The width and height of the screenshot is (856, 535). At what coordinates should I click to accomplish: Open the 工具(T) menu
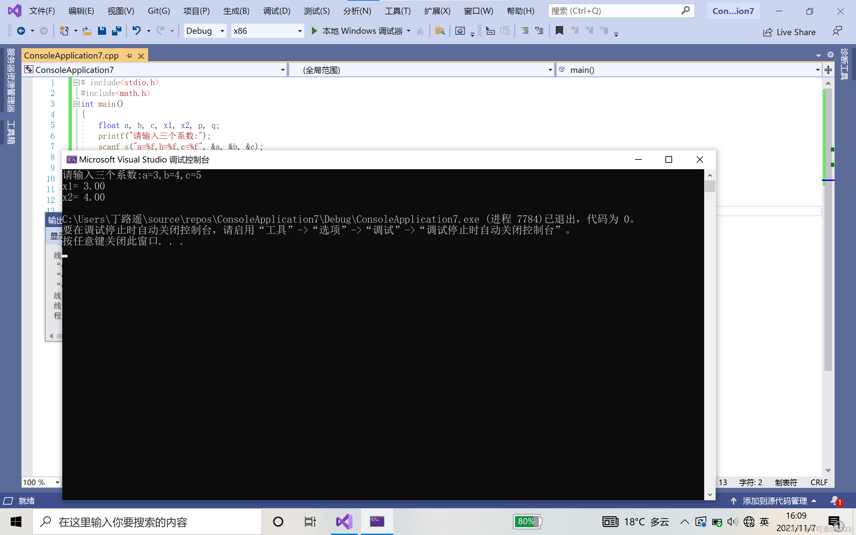click(x=398, y=11)
